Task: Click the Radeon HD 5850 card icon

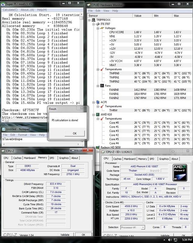Action: point(98,147)
